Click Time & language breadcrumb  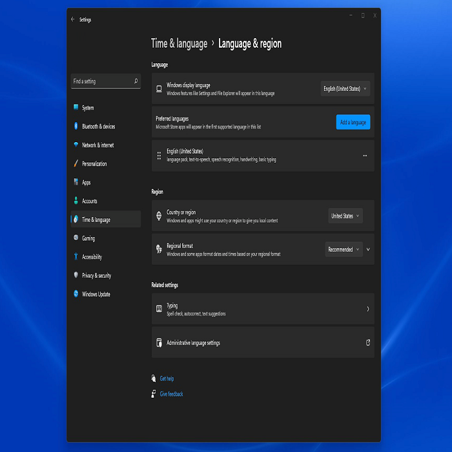point(179,43)
